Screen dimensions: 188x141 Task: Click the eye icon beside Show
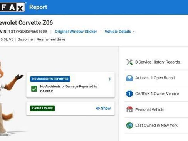tap(98, 108)
